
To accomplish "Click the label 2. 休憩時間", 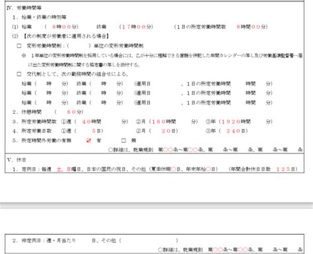I will [27, 112].
